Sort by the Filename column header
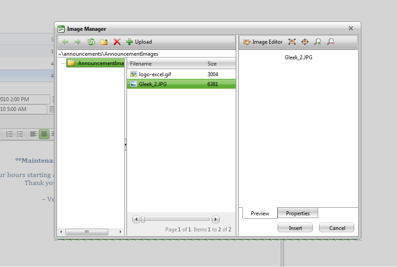This screenshot has height=267, width=397. (x=141, y=64)
